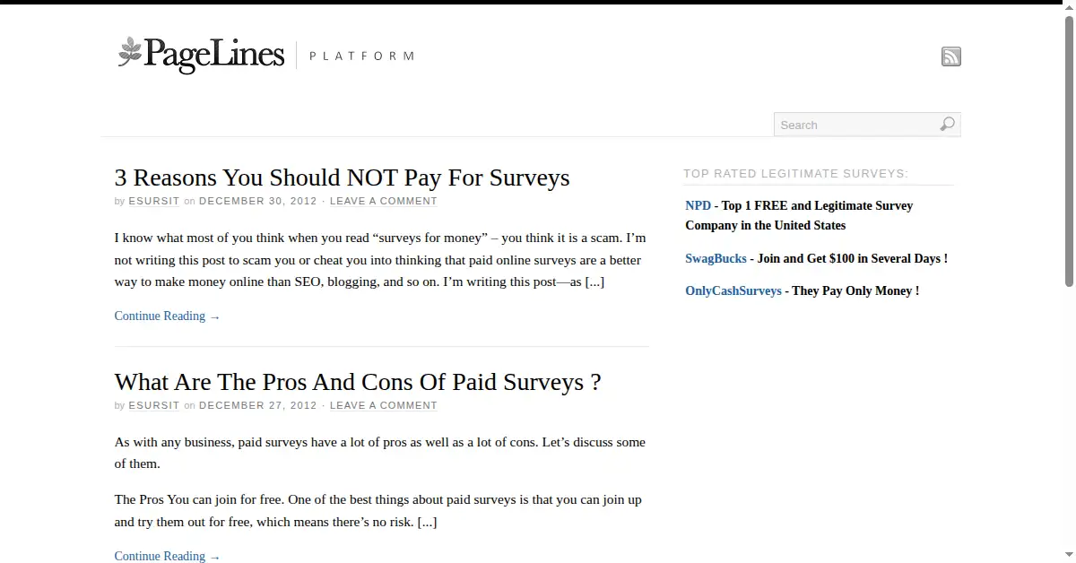Click the search magnifier icon
This screenshot has width=1076, height=563.
(947, 125)
